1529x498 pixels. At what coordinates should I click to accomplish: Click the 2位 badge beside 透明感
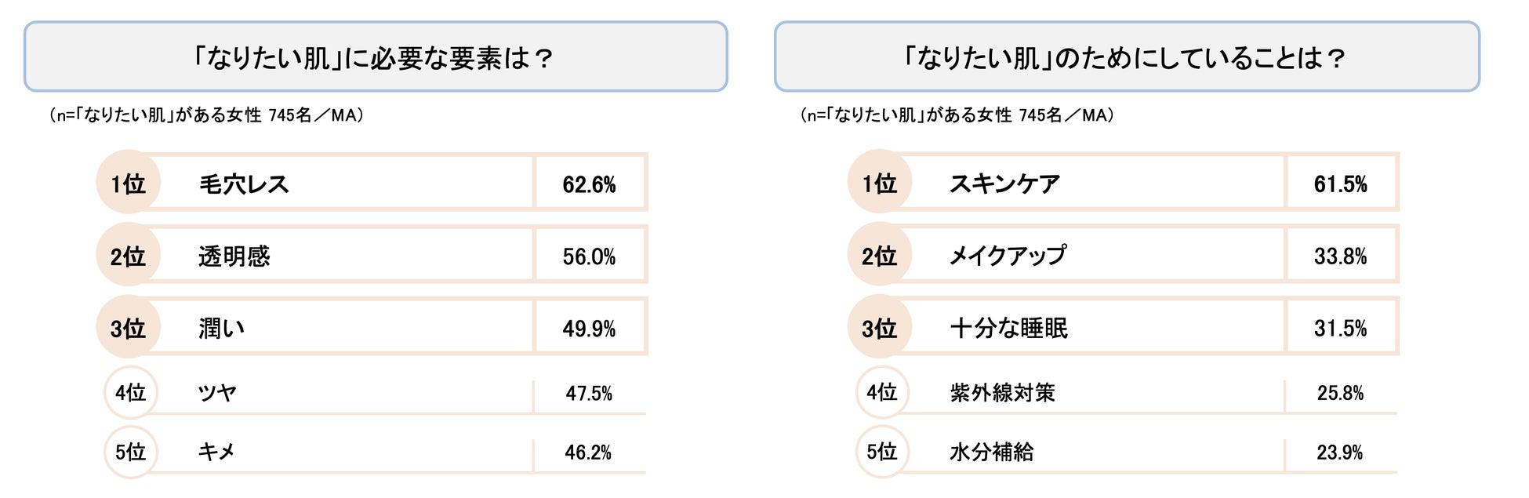pos(128,256)
